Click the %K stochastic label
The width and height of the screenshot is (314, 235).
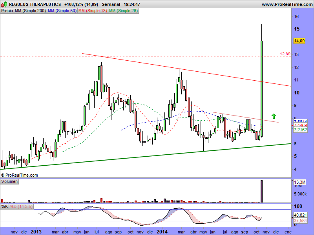4,206
